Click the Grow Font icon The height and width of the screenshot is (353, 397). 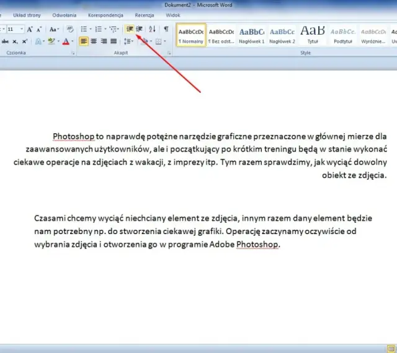click(30, 29)
